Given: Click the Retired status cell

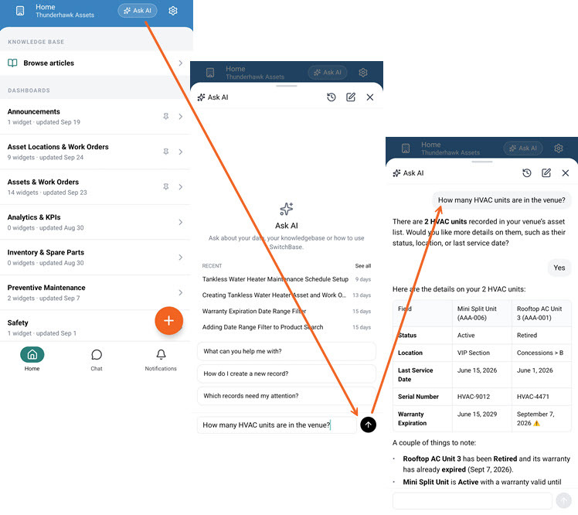Looking at the screenshot, I should tap(541, 336).
